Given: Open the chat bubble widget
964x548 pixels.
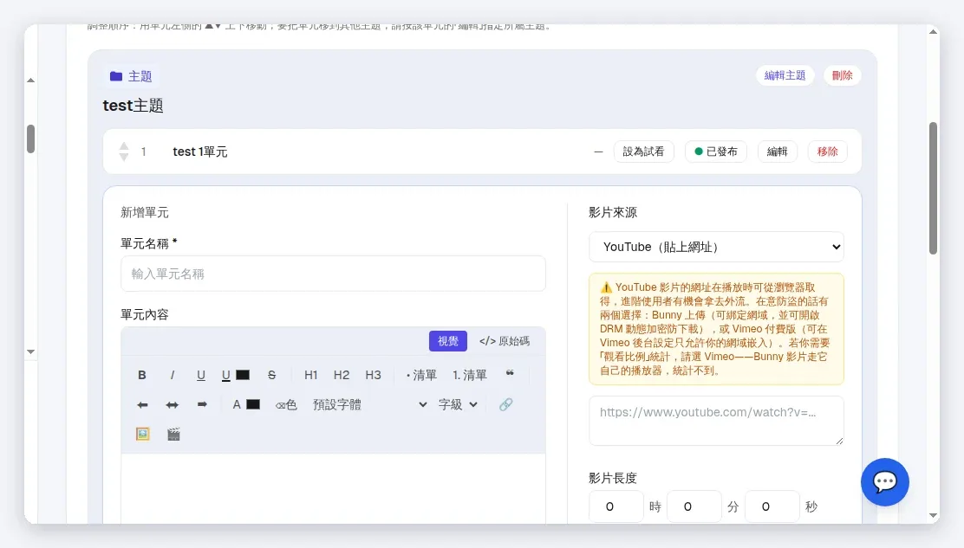Looking at the screenshot, I should point(885,481).
